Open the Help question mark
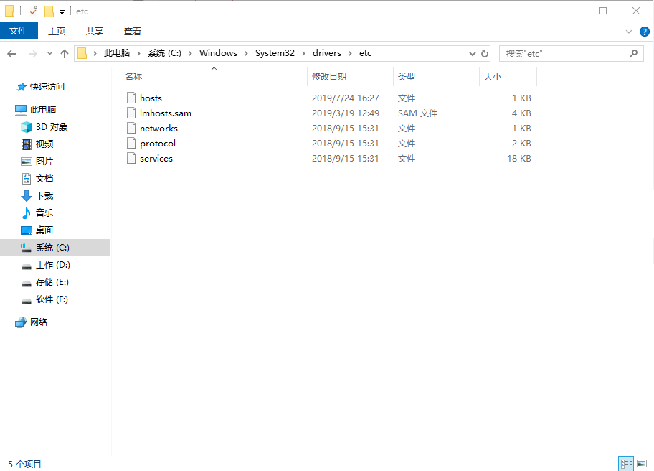This screenshot has width=654, height=471. (x=645, y=32)
